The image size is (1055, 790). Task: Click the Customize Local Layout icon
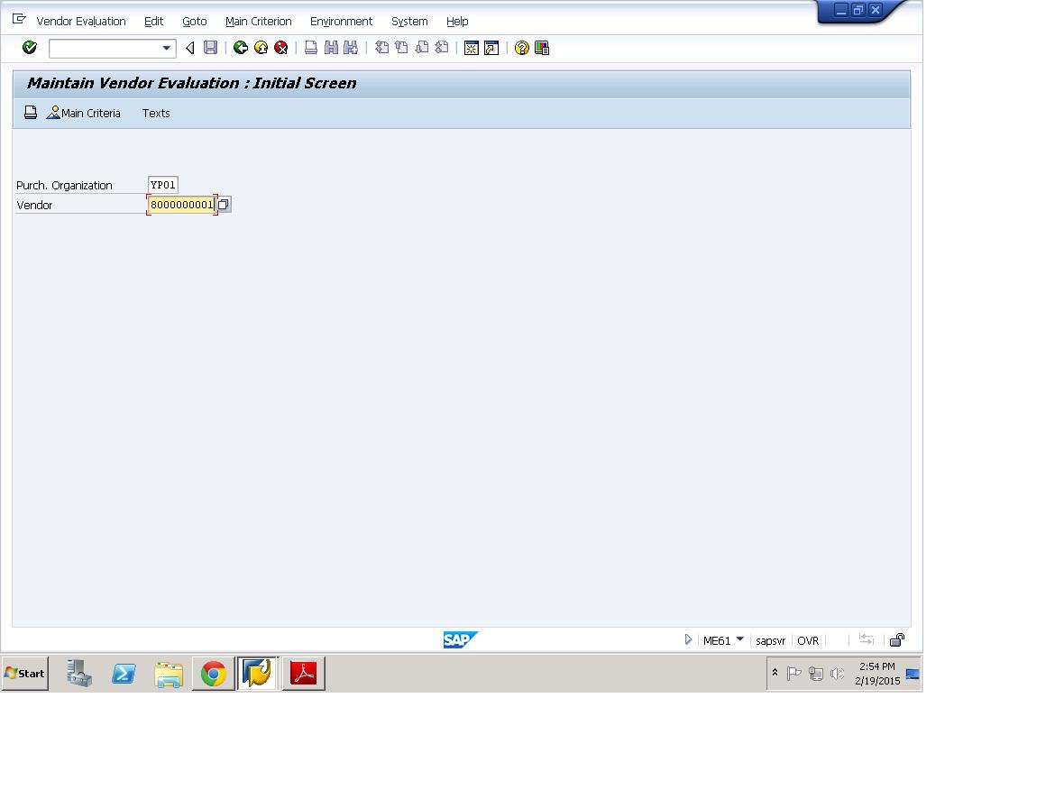pos(542,48)
